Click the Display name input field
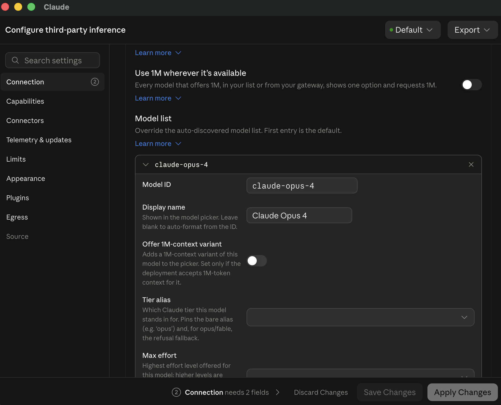This screenshot has width=501, height=405. [299, 215]
